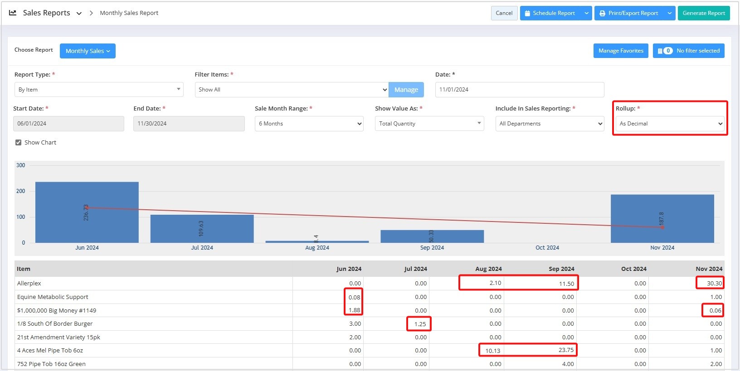Image resolution: width=740 pixels, height=371 pixels.
Task: Click 4 Aces Mel Pipe Aug value 10.13
Action: 493,351
